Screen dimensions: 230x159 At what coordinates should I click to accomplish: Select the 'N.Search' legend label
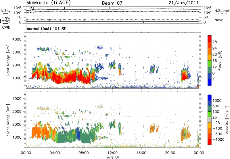(x=222, y=11)
